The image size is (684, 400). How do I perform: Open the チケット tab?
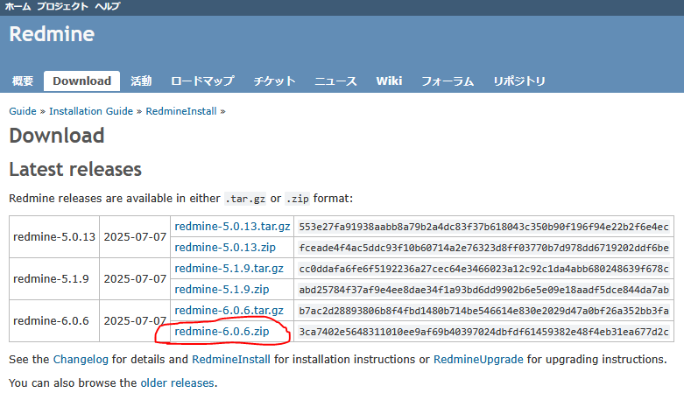[x=275, y=81]
